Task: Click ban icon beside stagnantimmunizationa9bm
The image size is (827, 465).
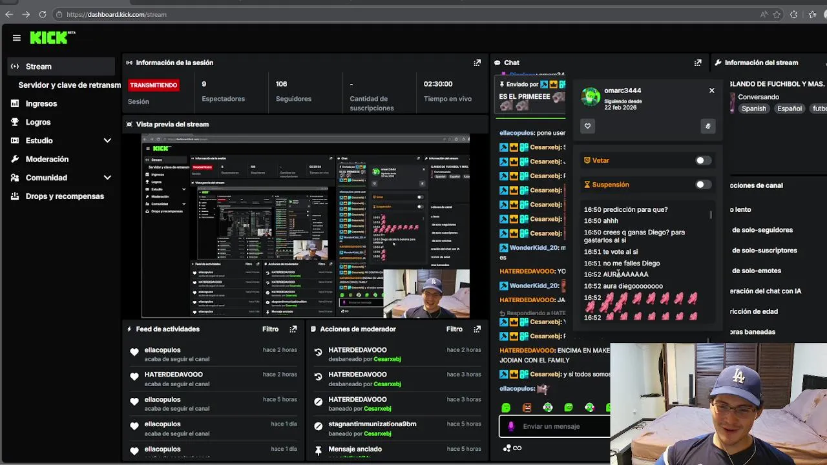Action: coord(318,426)
